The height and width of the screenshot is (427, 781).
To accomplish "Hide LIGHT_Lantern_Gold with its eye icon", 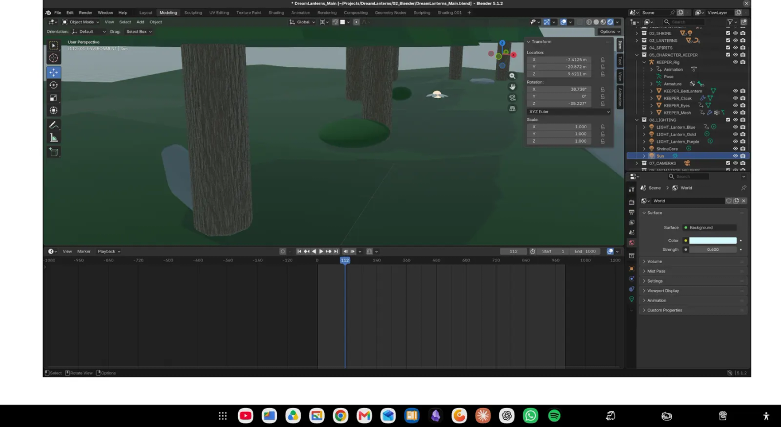I will (735, 134).
